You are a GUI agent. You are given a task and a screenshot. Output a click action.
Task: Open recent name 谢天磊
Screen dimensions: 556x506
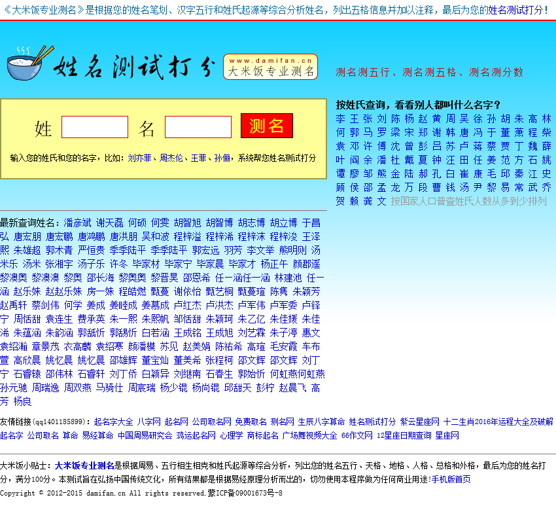(110, 223)
